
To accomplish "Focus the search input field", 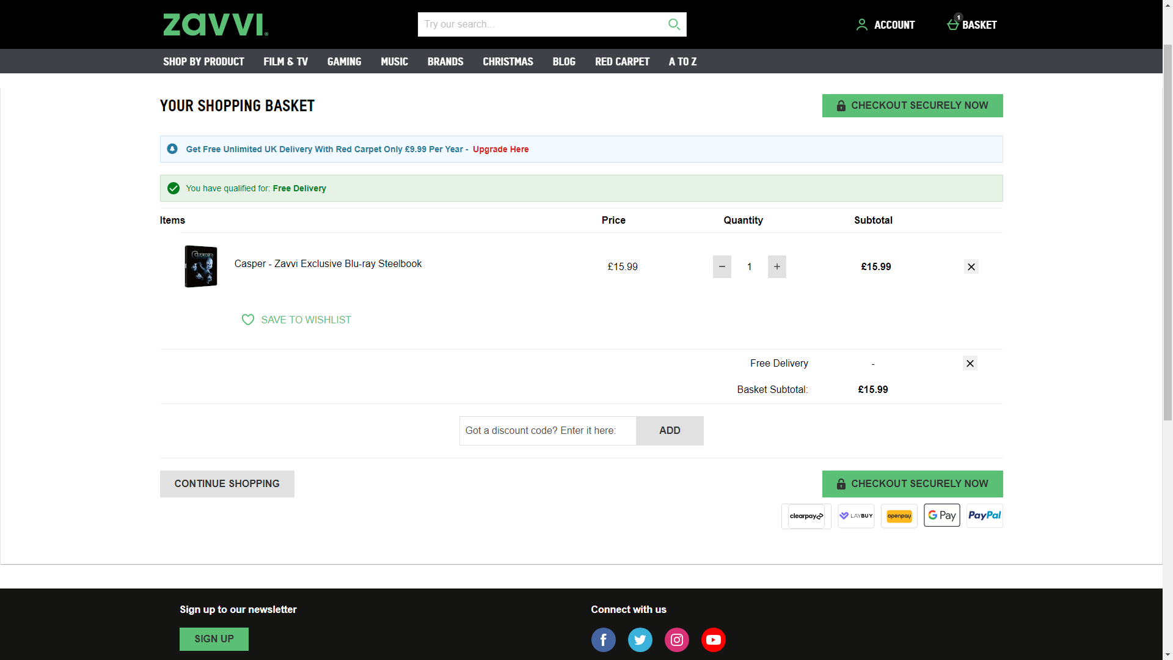I will [543, 24].
